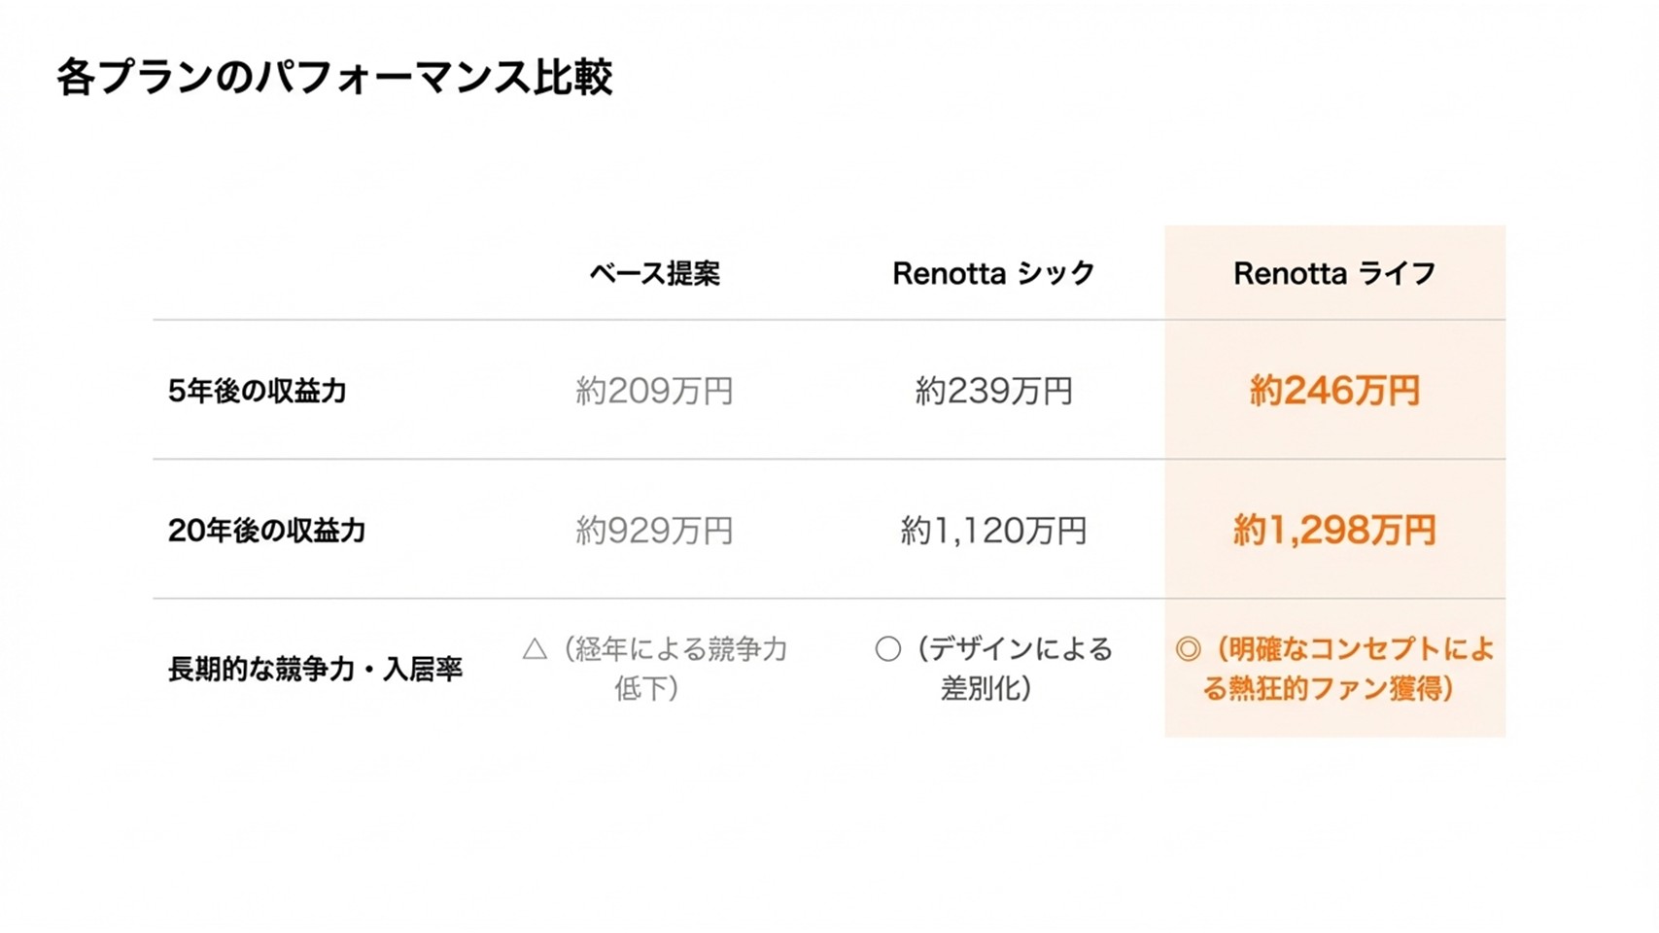This screenshot has width=1659, height=933.
Task: Click the 約239万円 cell
Action: [x=993, y=391]
